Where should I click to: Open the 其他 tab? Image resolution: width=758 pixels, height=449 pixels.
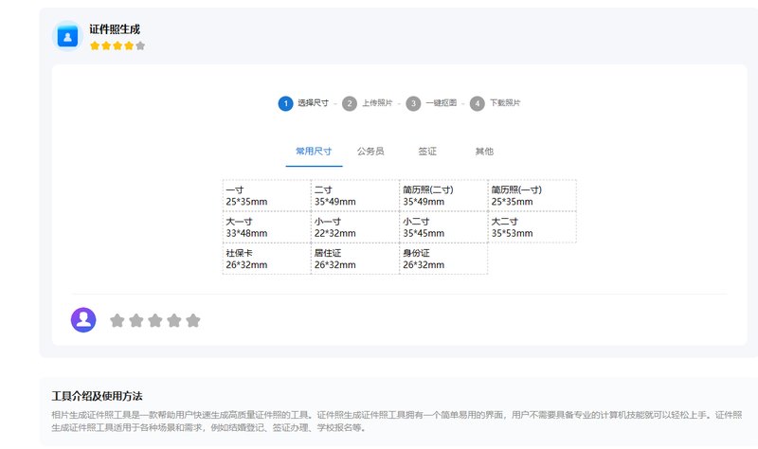(x=484, y=152)
